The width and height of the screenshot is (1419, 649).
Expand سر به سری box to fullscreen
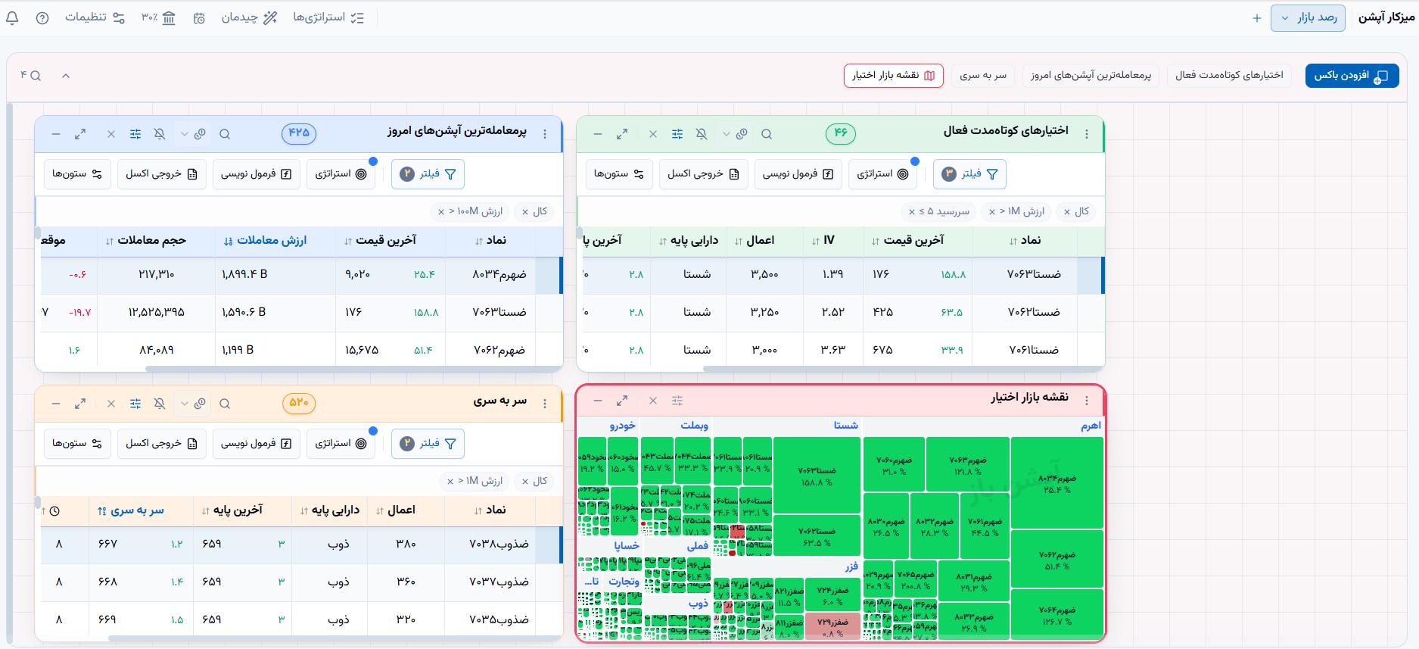coord(80,404)
